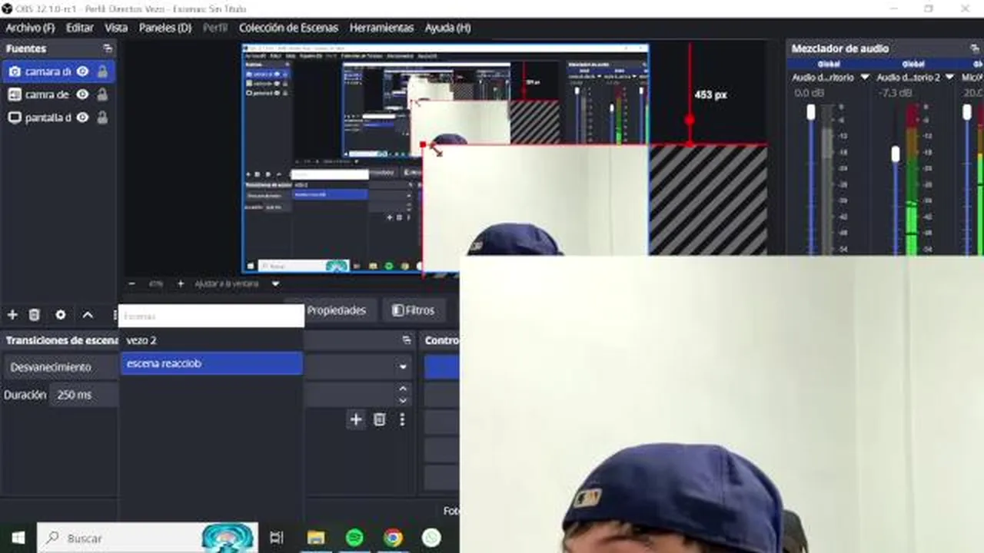Click the '0.0 dB' level readout

pyautogui.click(x=809, y=93)
